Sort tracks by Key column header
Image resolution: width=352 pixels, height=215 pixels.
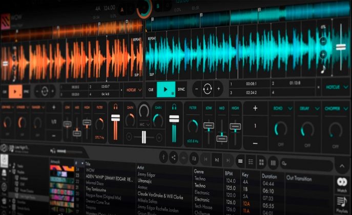[x=245, y=175]
